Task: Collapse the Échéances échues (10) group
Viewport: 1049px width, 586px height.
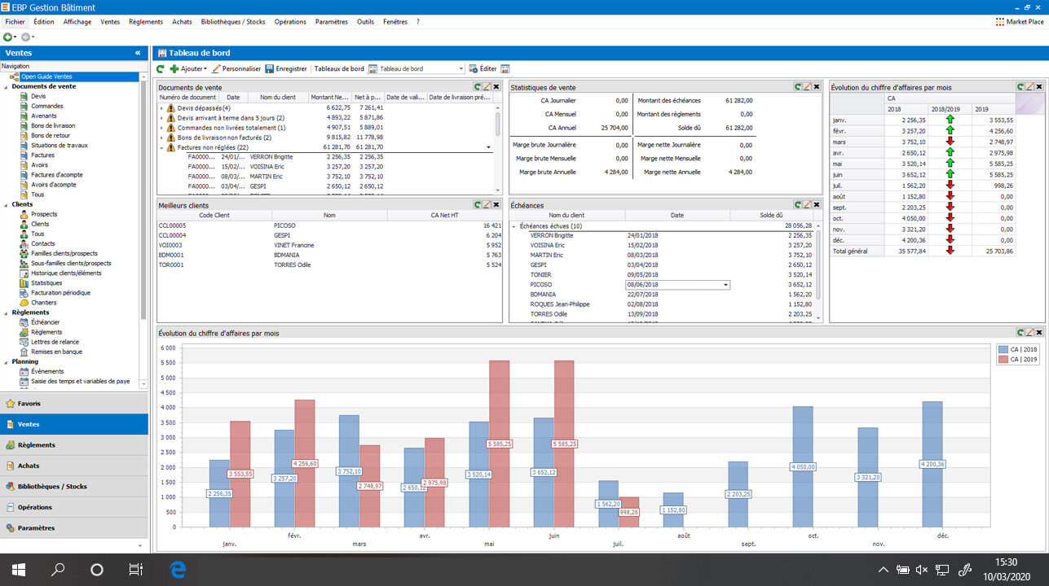Action: (513, 225)
